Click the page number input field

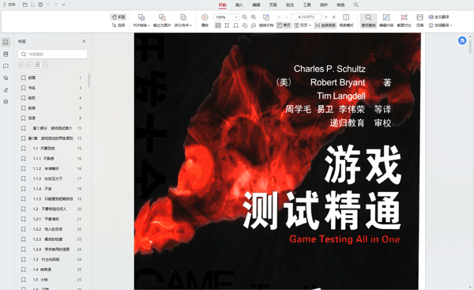[307, 17]
